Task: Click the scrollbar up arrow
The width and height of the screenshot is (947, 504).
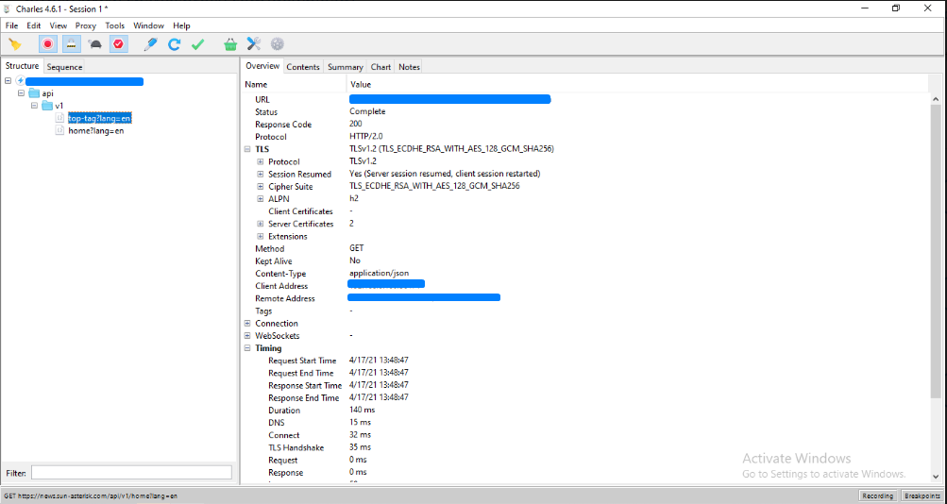Action: pos(937,99)
